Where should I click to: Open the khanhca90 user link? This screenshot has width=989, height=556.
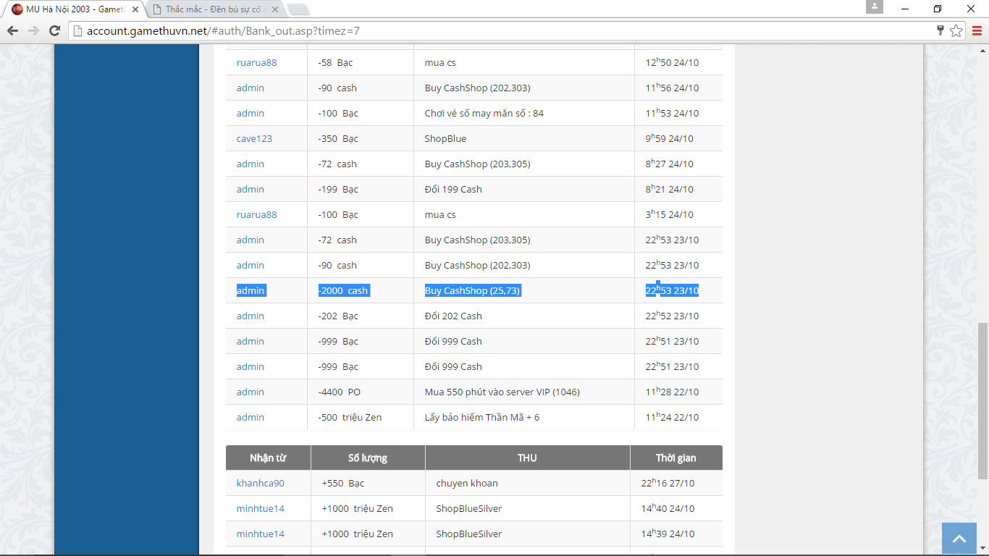click(260, 483)
